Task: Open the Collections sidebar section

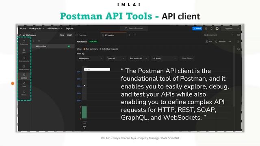Action: (24, 42)
